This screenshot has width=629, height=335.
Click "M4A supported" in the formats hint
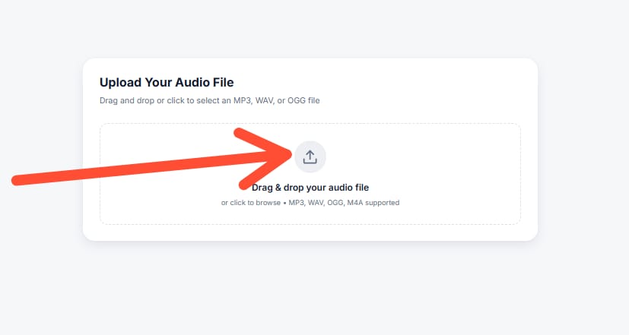coord(373,203)
